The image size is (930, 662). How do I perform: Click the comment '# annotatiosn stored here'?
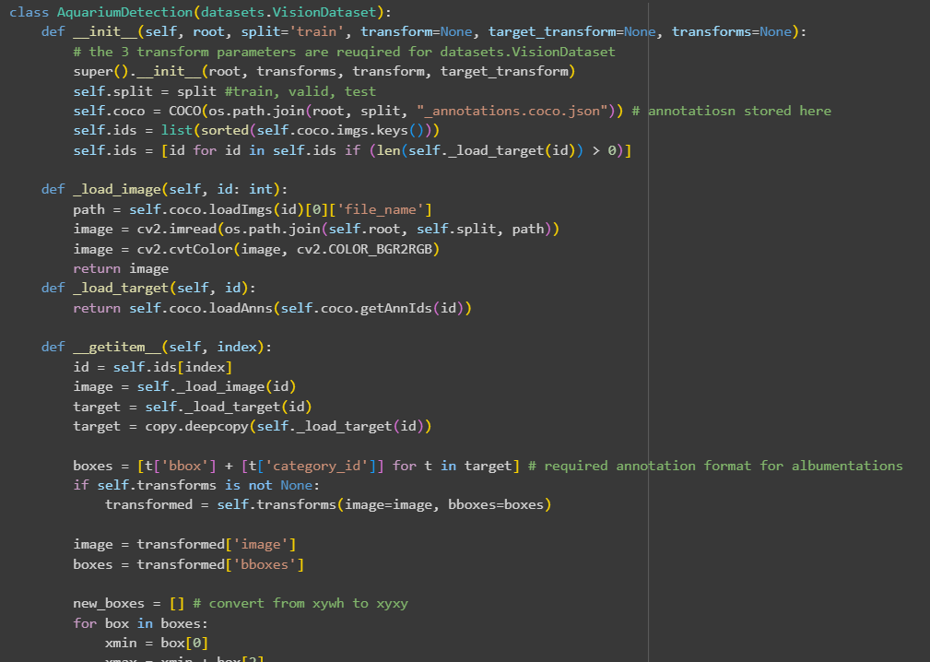[x=731, y=111]
